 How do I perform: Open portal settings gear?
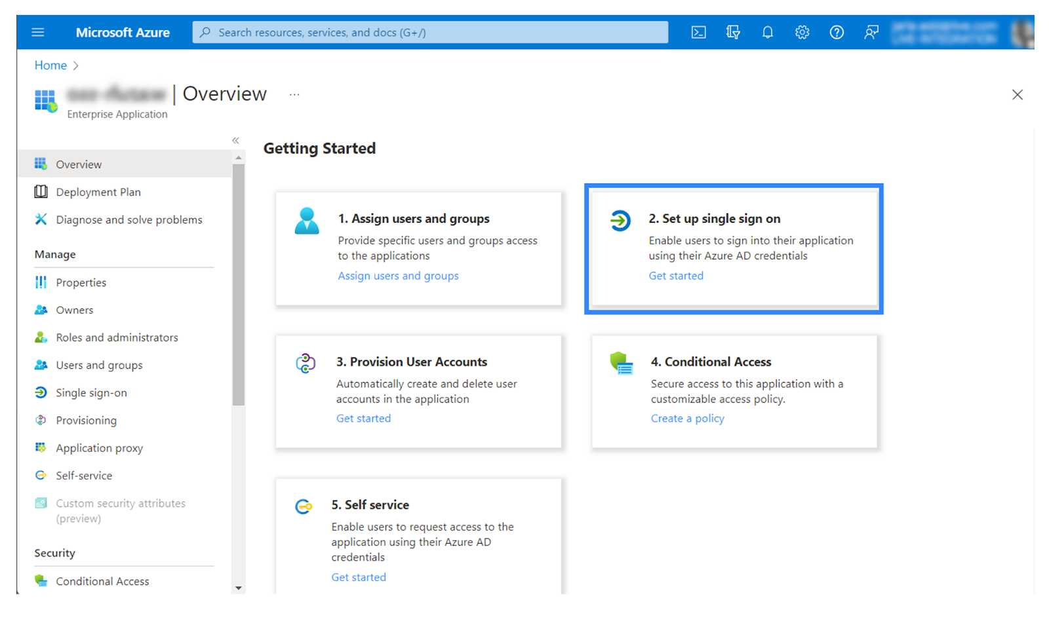pyautogui.click(x=802, y=32)
